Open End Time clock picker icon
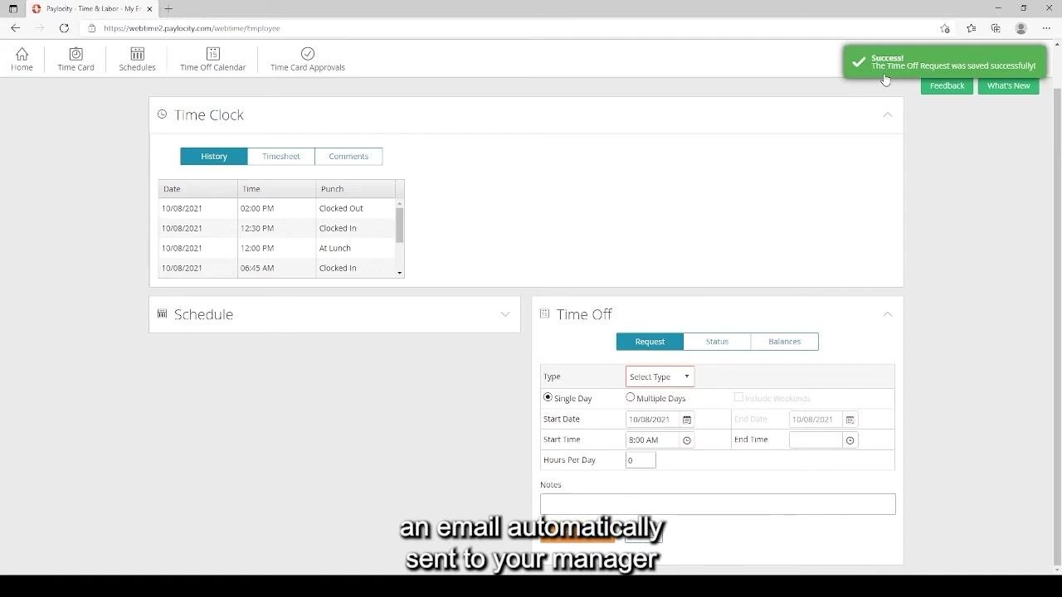This screenshot has width=1062, height=597. 850,440
